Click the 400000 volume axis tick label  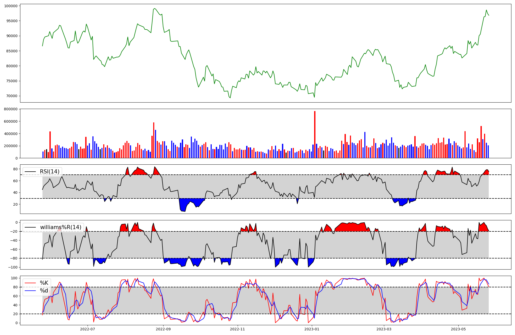11,134
